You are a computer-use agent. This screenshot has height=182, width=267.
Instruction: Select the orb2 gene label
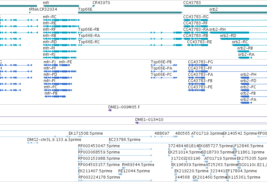pyautogui.click(x=213, y=9)
